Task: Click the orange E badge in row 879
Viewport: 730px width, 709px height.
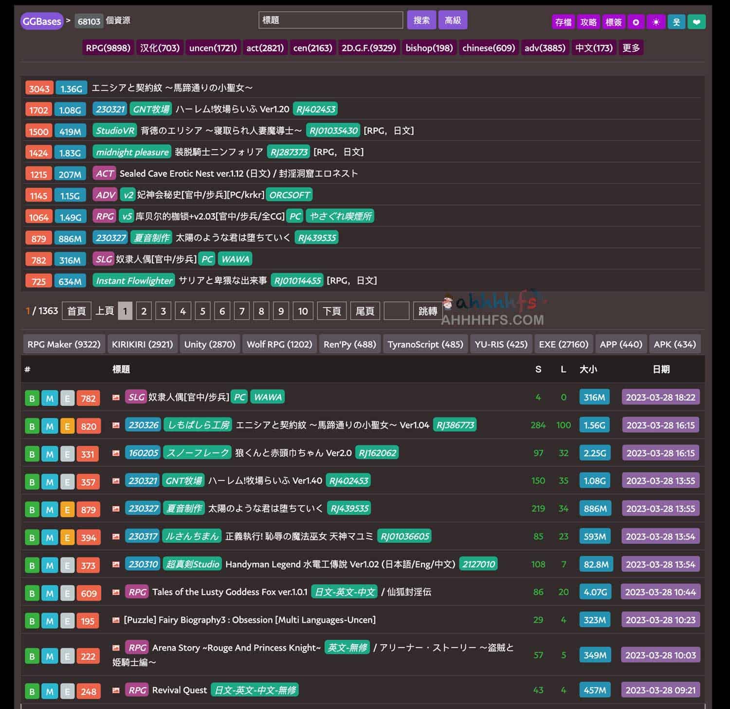Action: [x=67, y=510]
